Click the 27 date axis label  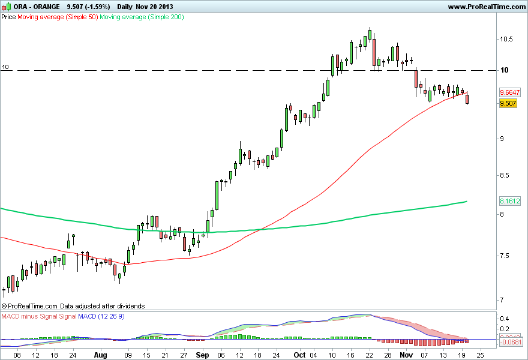point(184,355)
